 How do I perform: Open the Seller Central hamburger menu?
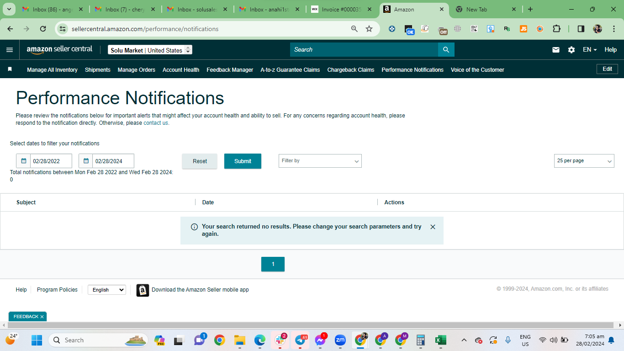(x=10, y=50)
